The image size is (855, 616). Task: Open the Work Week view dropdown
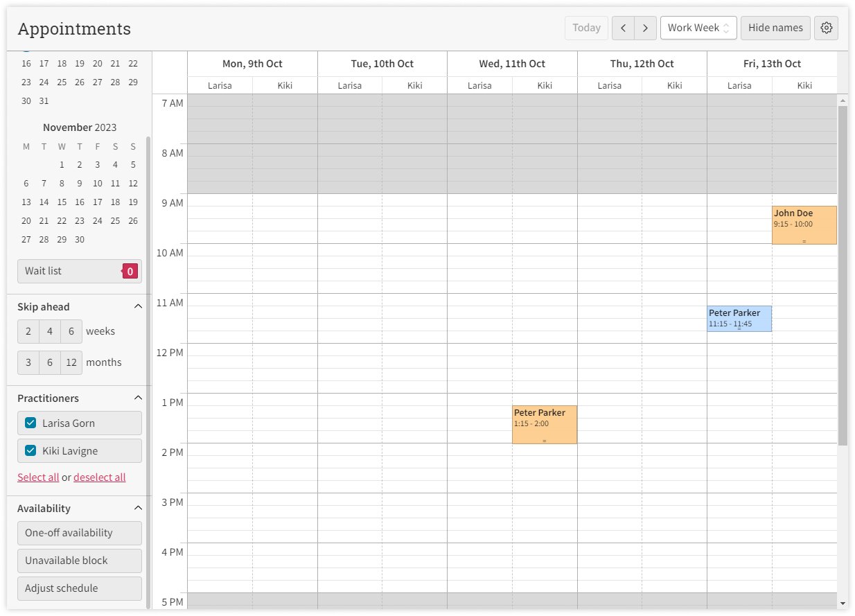pyautogui.click(x=698, y=28)
